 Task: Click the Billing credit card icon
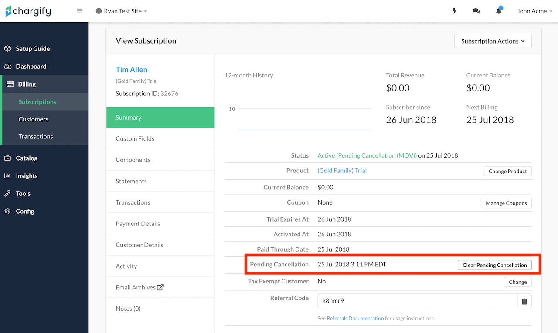point(10,84)
